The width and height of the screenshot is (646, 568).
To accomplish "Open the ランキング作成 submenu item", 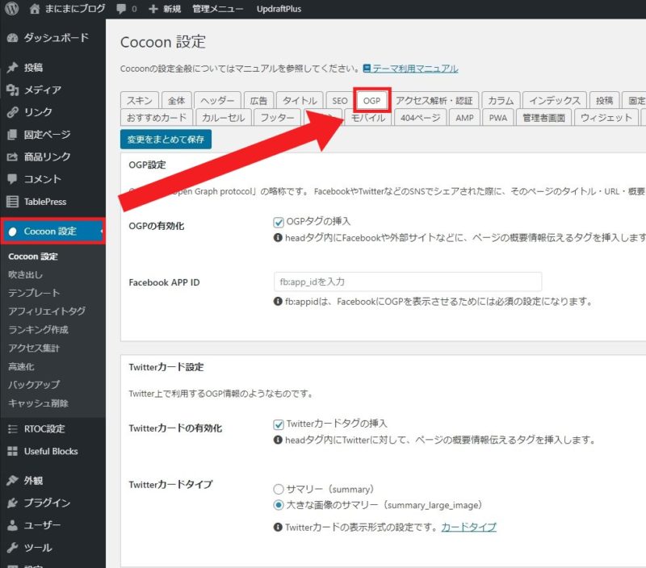I will pos(38,330).
